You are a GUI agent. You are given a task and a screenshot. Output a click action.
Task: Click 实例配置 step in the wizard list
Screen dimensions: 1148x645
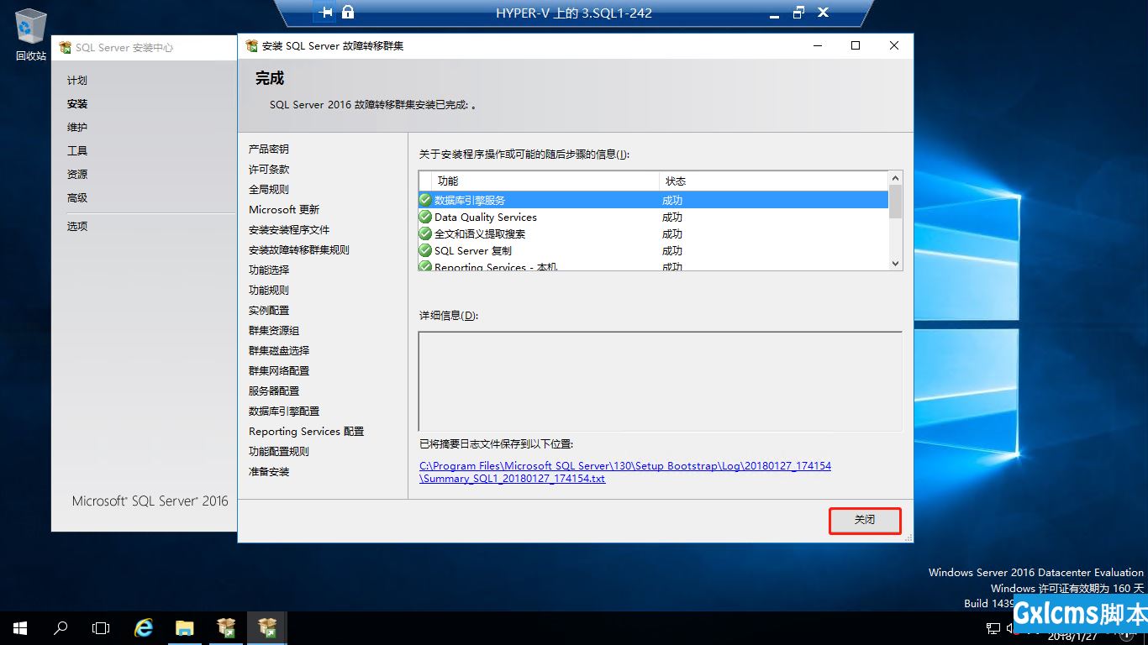pos(269,311)
